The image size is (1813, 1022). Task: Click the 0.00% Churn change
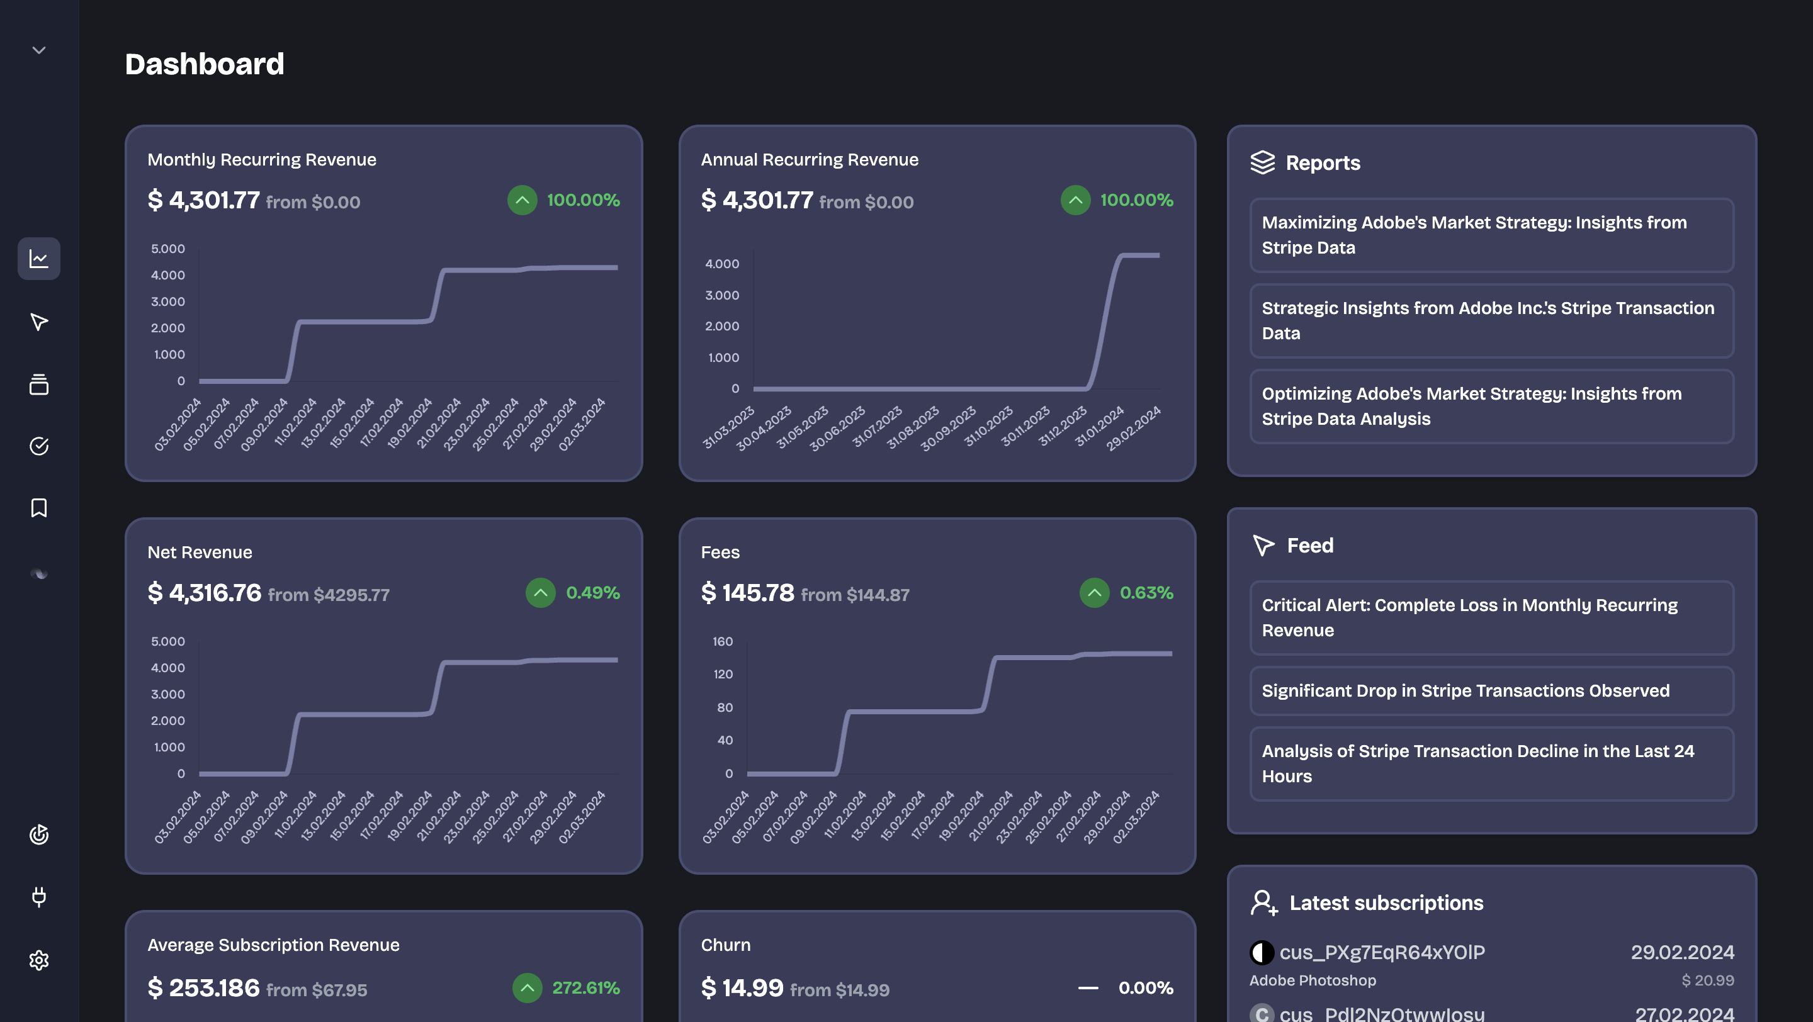[x=1146, y=988]
